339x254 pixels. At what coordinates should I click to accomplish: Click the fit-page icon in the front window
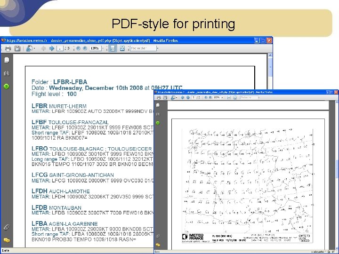(235, 98)
